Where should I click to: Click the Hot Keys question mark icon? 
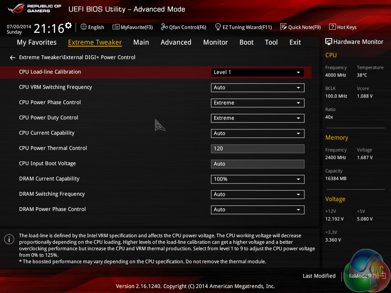pyautogui.click(x=333, y=27)
